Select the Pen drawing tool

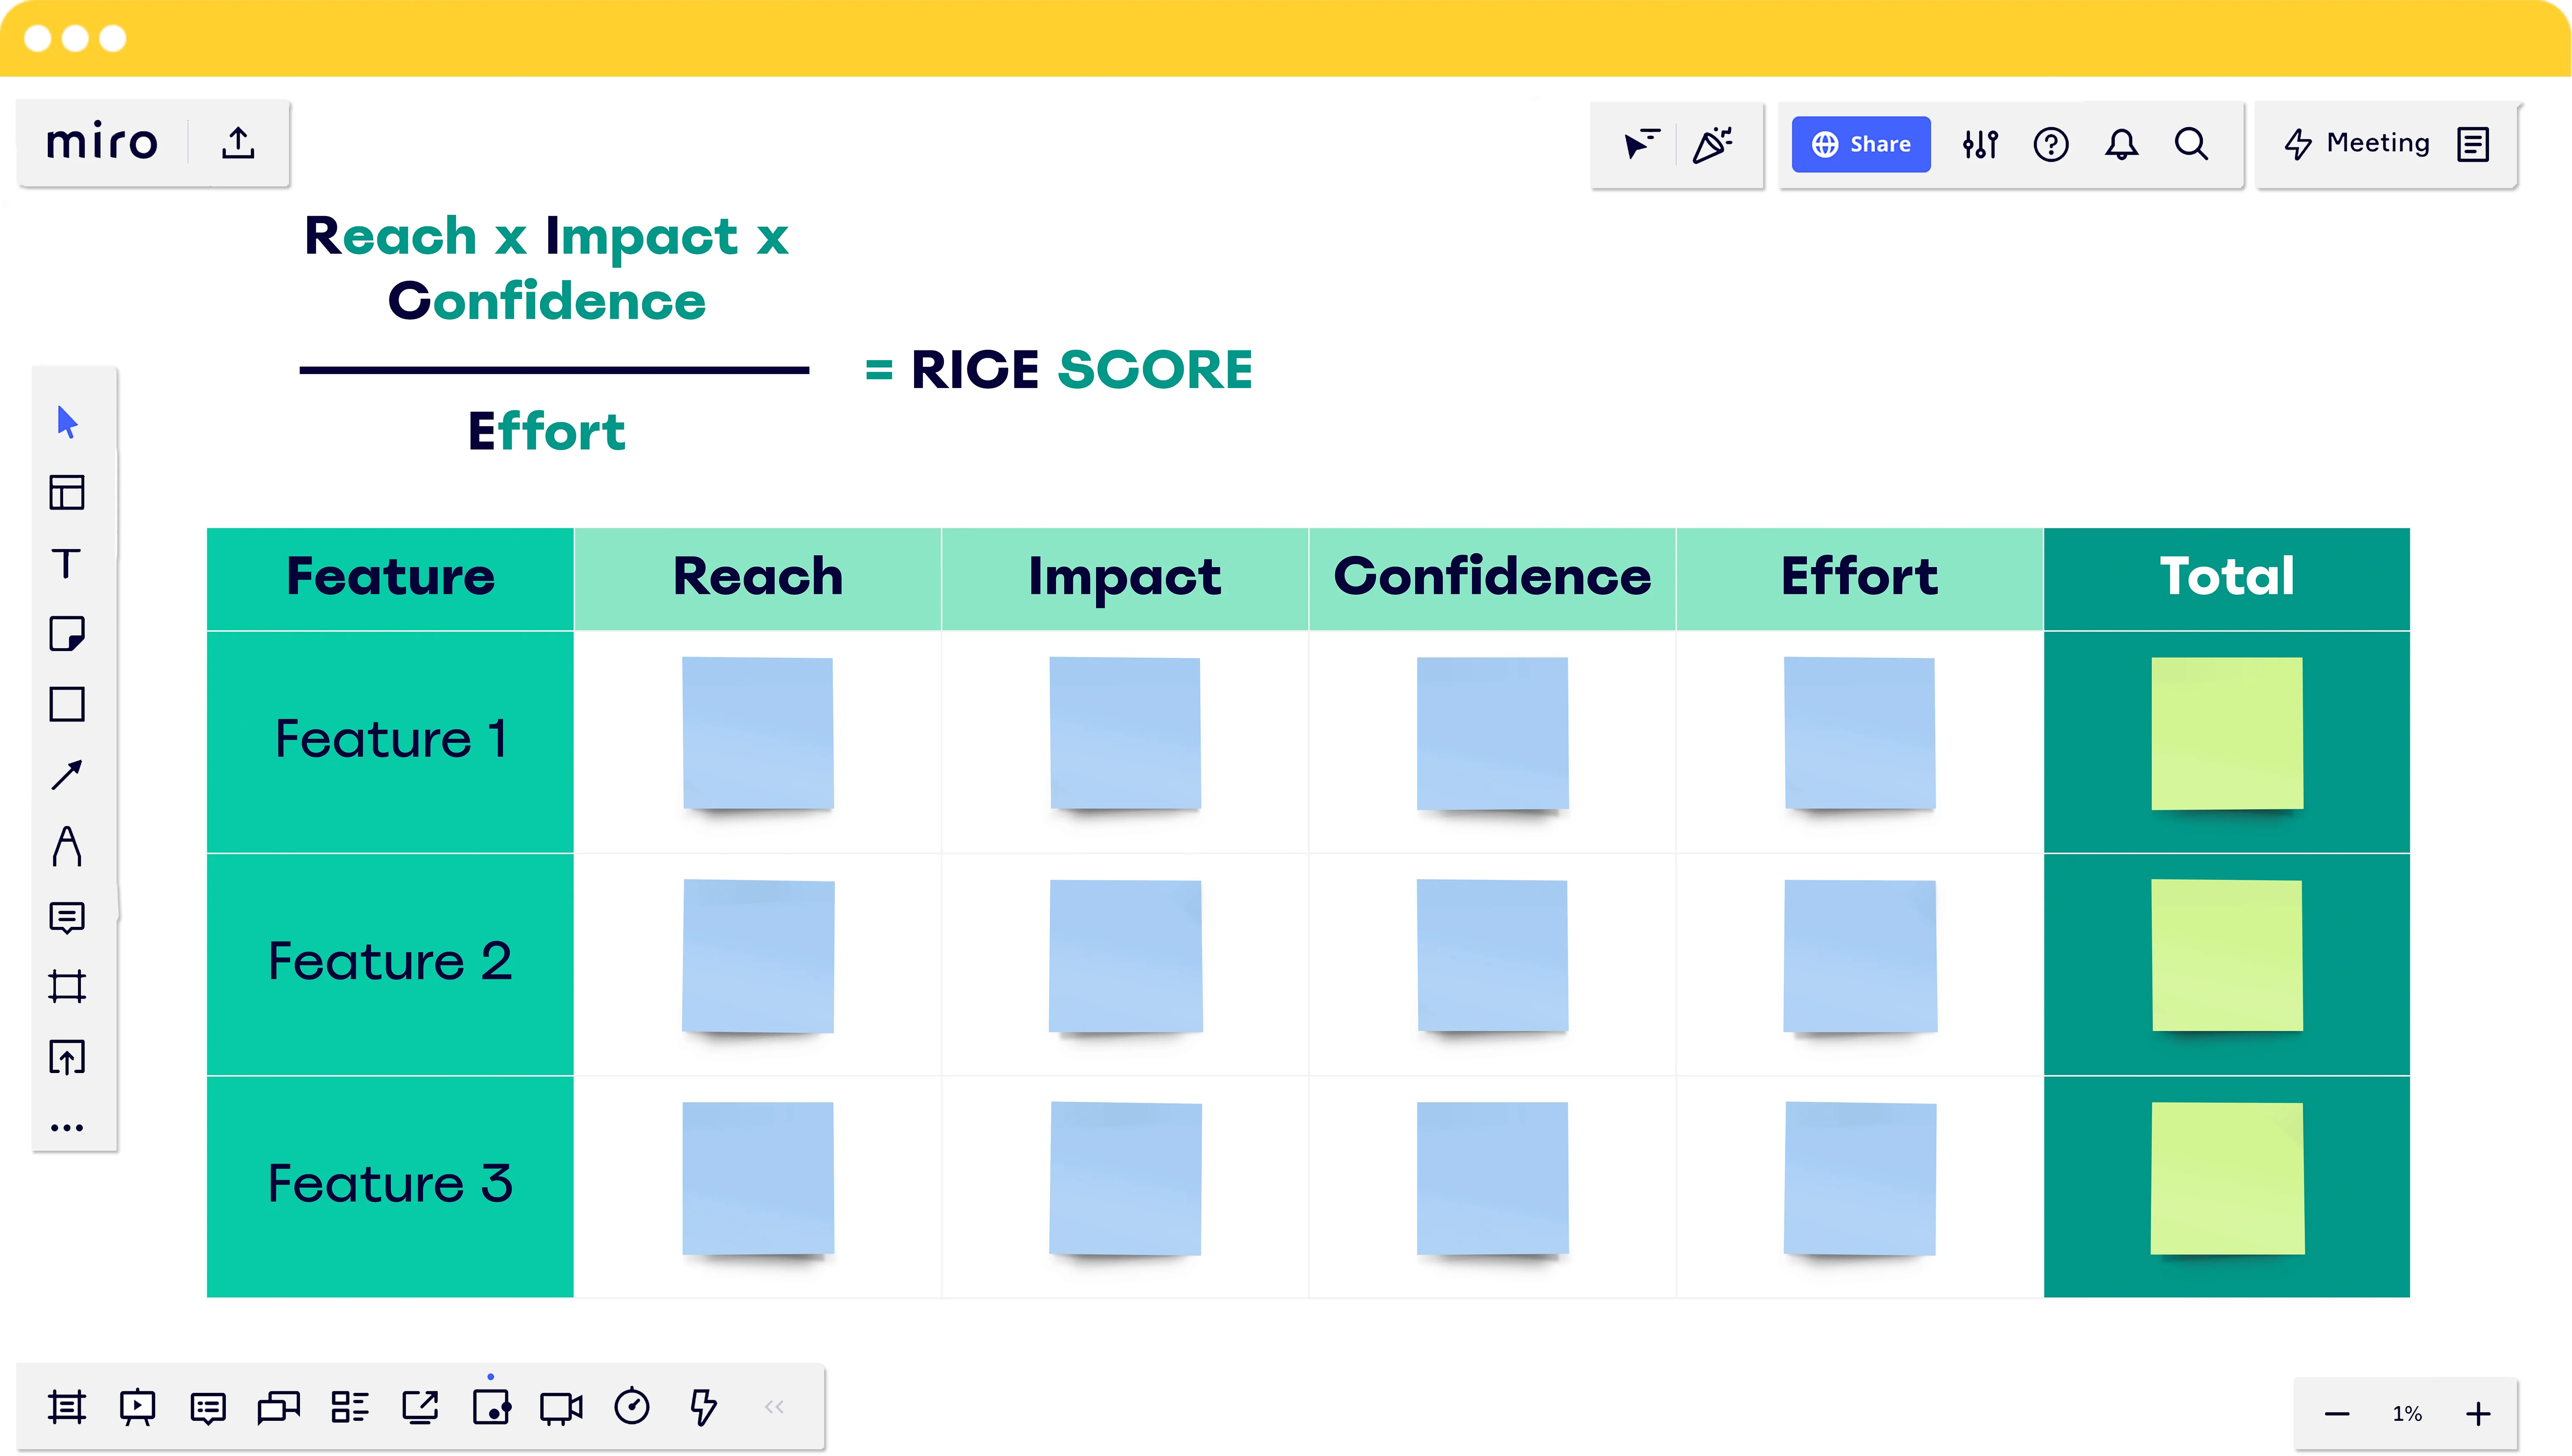pos(67,846)
